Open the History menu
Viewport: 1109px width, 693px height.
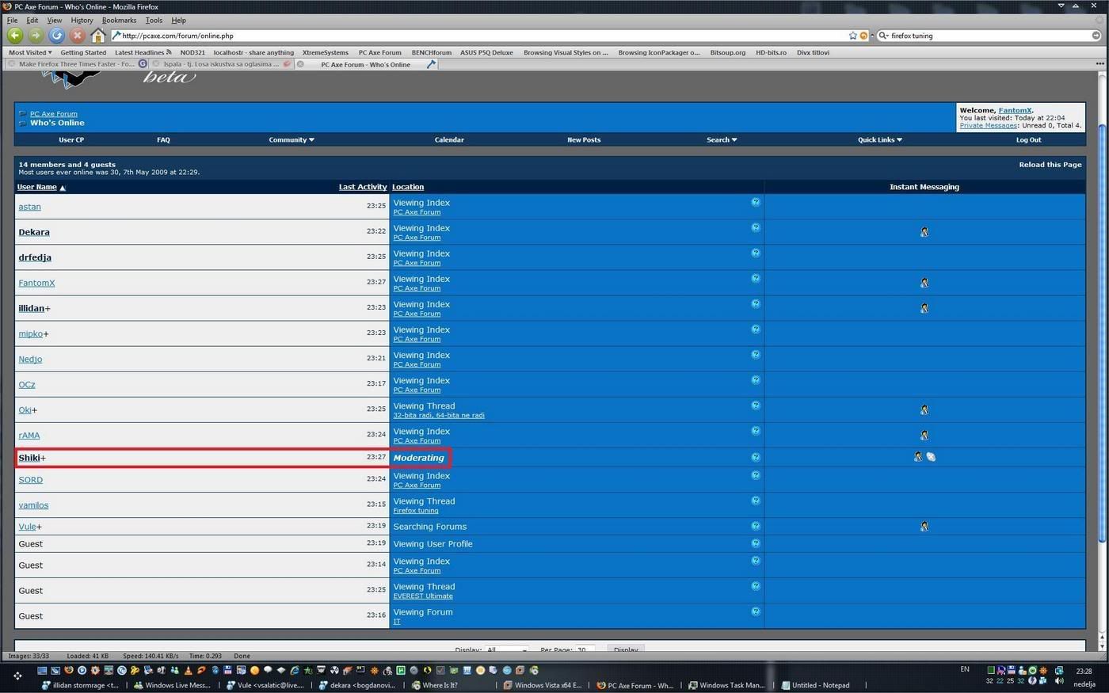tap(82, 20)
